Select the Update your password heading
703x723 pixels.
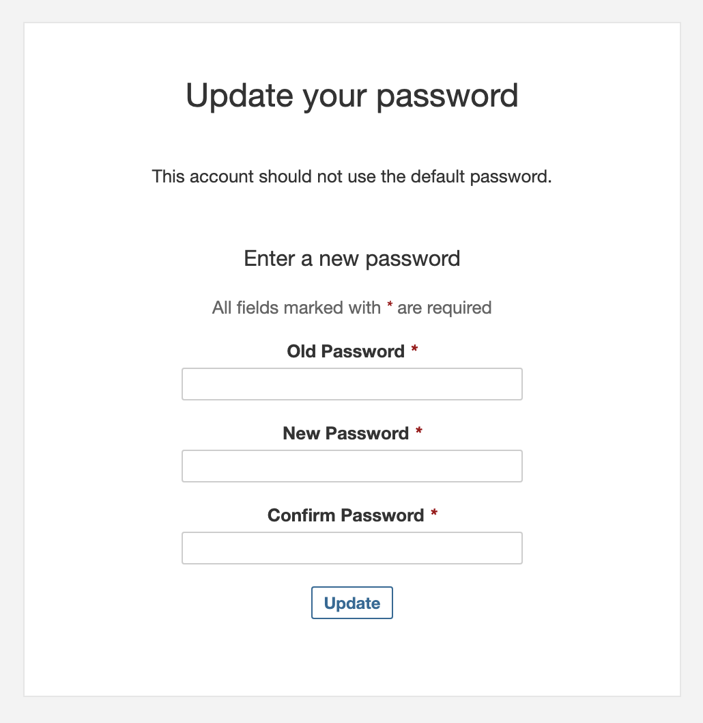click(x=351, y=95)
